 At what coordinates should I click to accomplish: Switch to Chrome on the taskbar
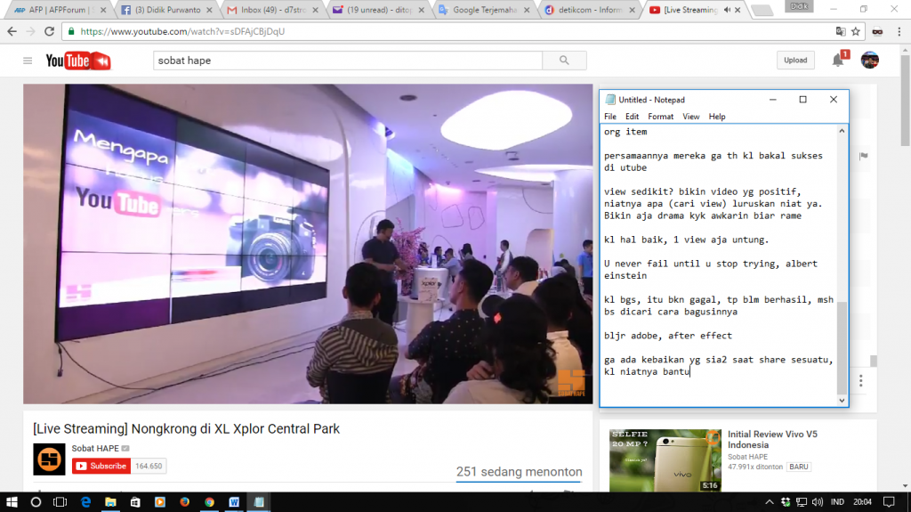209,501
